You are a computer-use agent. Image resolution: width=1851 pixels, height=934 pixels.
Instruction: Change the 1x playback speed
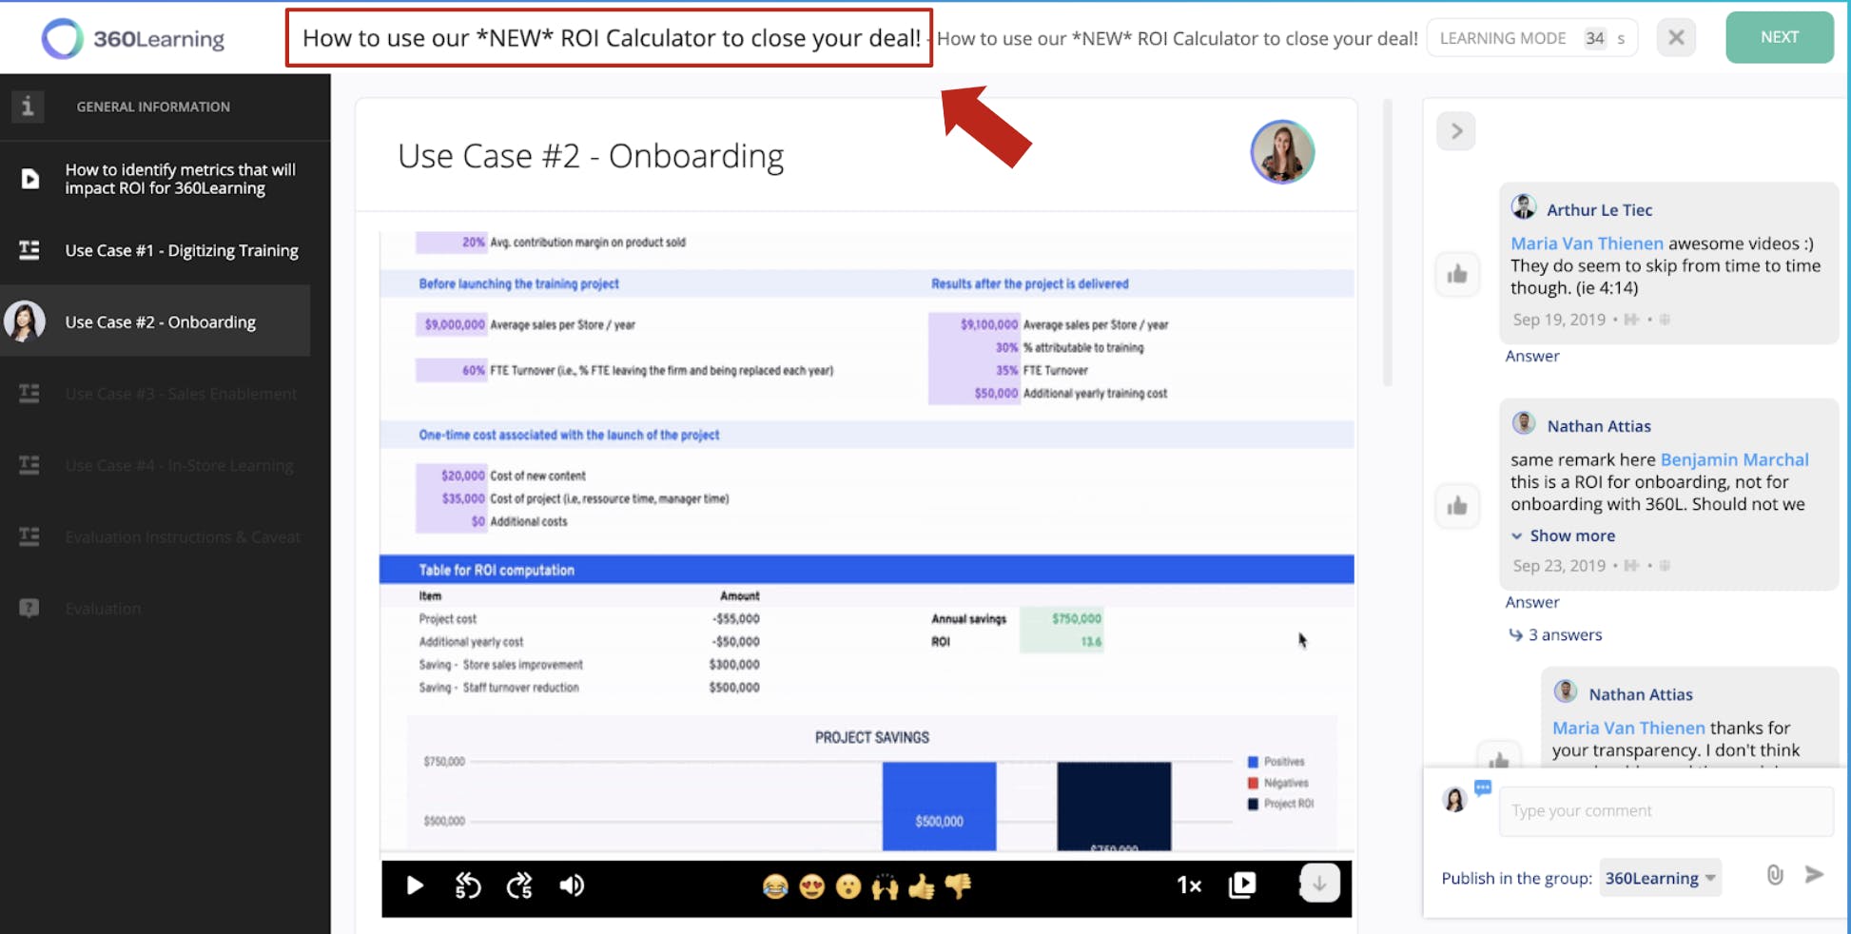coord(1189,886)
